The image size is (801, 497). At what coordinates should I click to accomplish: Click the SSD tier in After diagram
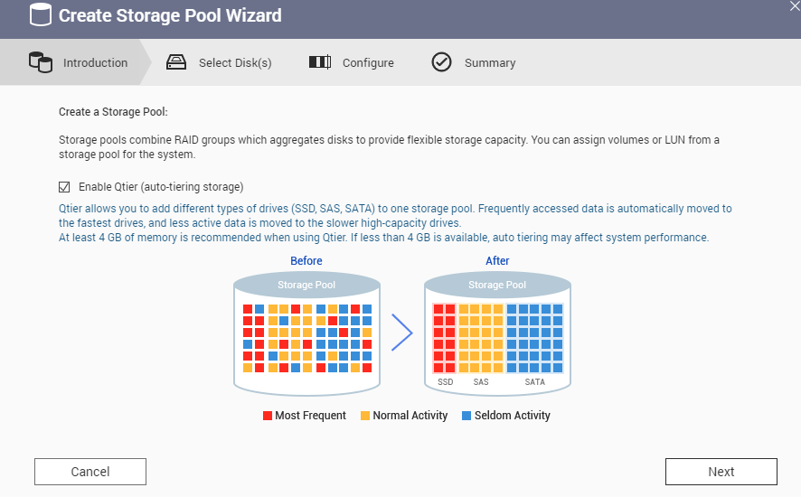tap(444, 339)
